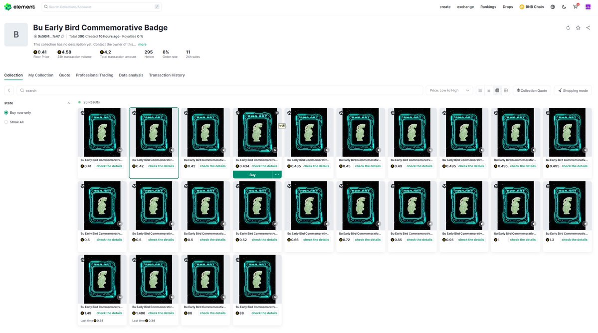Open the Data analysis tab
Image resolution: width=598 pixels, height=333 pixels.
point(131,75)
